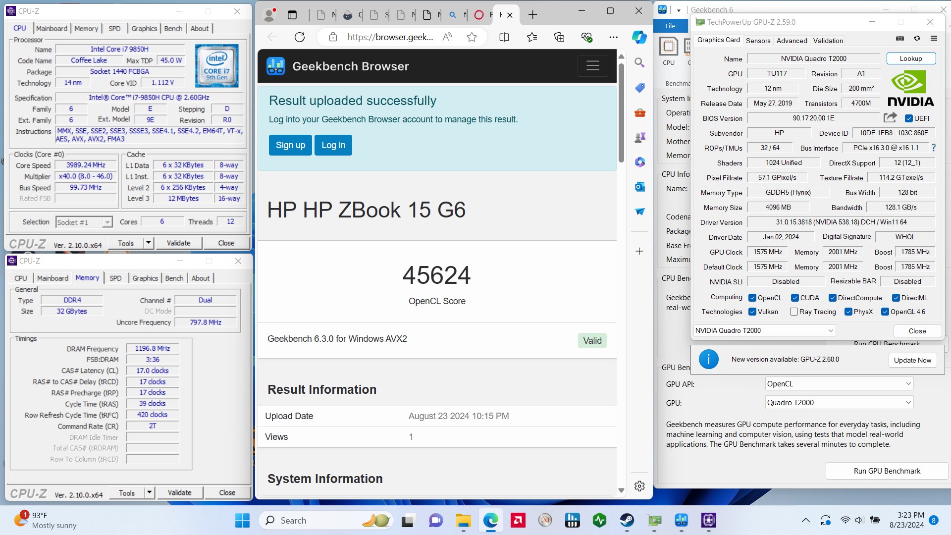951x535 pixels.
Task: Open the Quadro T2000 GPU dropdown in Geekbench
Action: point(839,402)
